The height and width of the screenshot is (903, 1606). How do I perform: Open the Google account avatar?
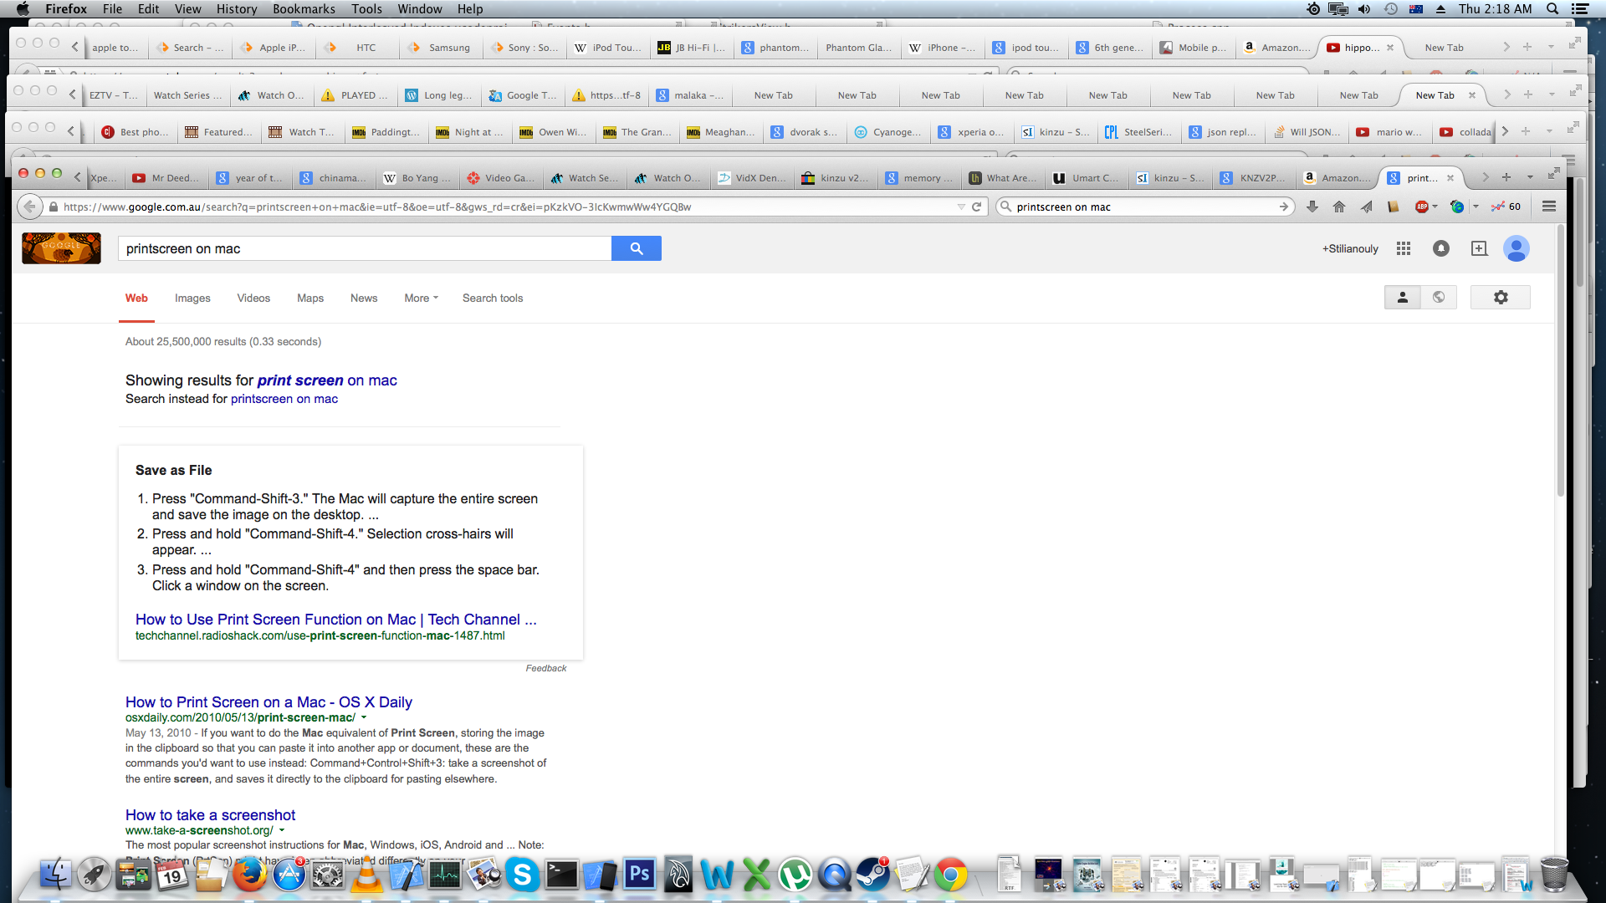pos(1516,248)
